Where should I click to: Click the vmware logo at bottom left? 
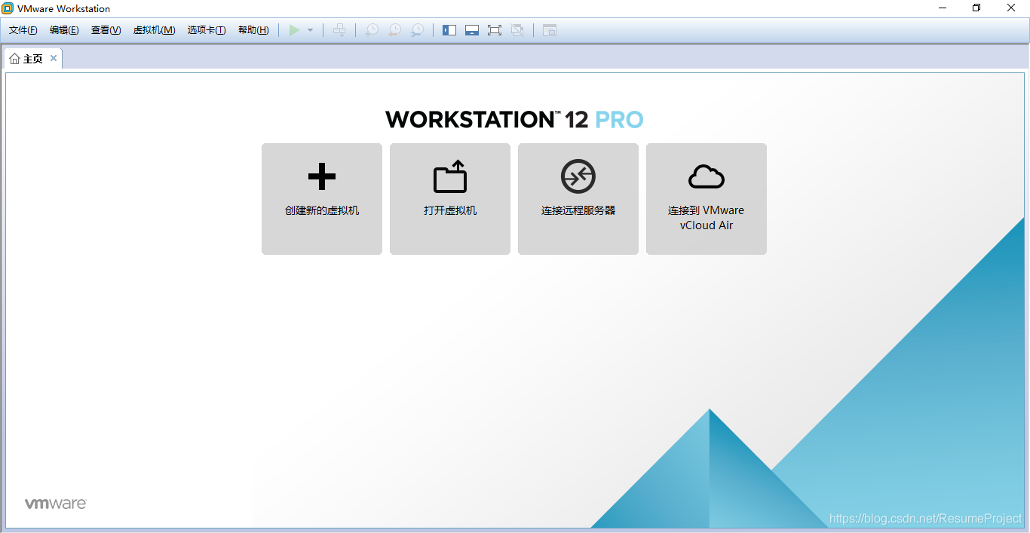click(56, 504)
